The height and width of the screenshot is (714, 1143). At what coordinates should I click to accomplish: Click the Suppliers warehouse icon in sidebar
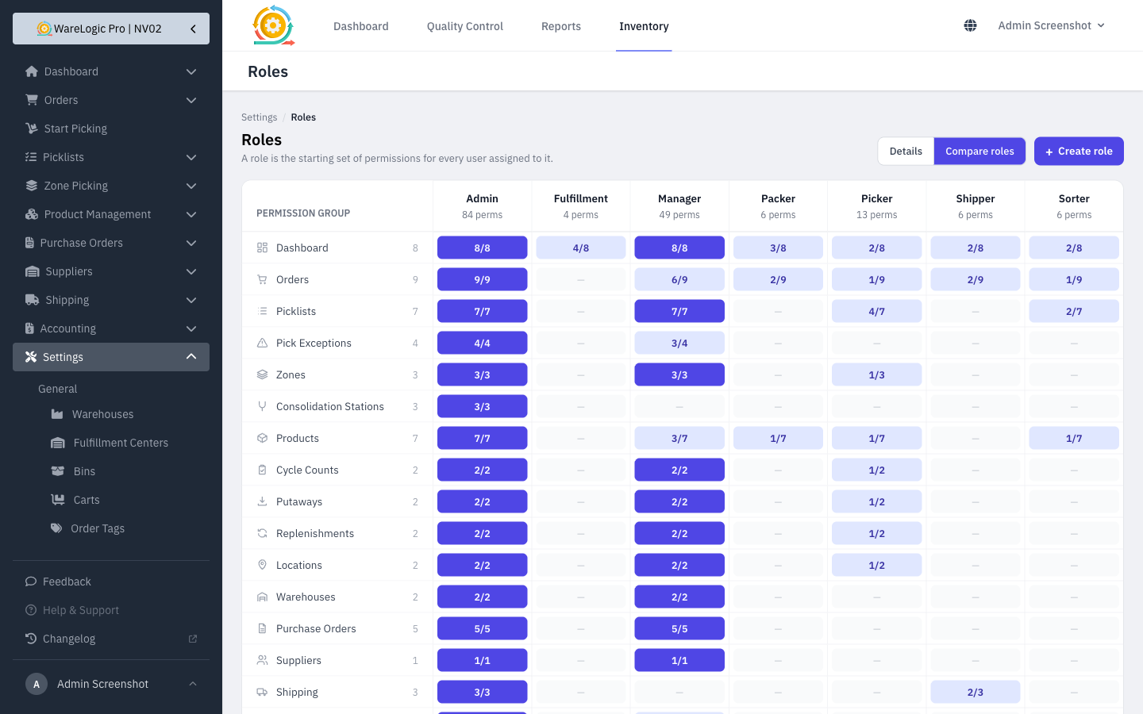33,271
